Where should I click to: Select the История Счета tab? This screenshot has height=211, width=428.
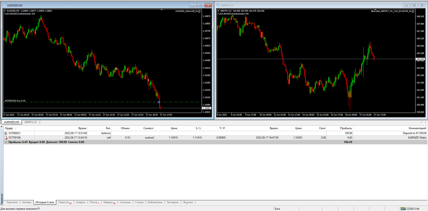[45, 202]
